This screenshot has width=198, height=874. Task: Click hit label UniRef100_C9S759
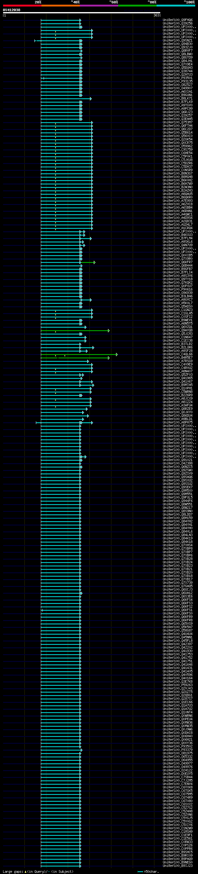(x=178, y=149)
